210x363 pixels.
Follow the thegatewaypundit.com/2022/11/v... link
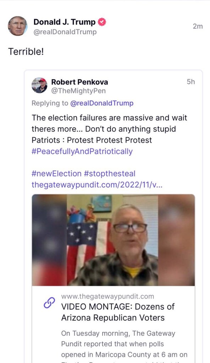pyautogui.click(x=97, y=185)
